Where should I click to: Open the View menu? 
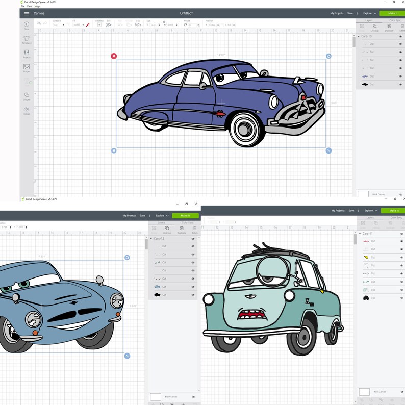(x=30, y=6)
